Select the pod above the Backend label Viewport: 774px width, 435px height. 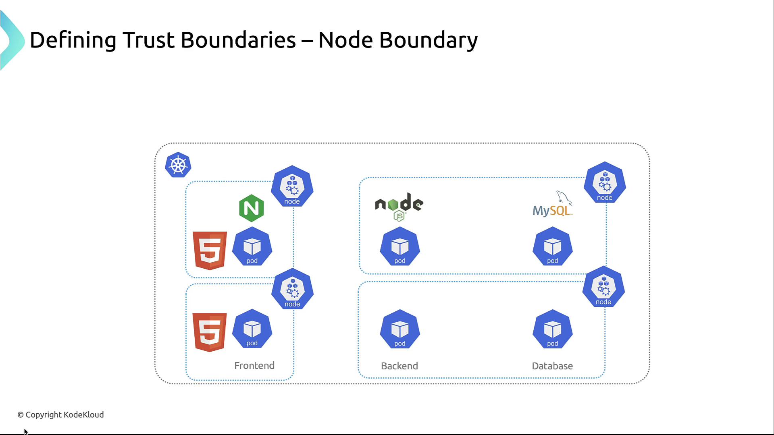tap(400, 329)
